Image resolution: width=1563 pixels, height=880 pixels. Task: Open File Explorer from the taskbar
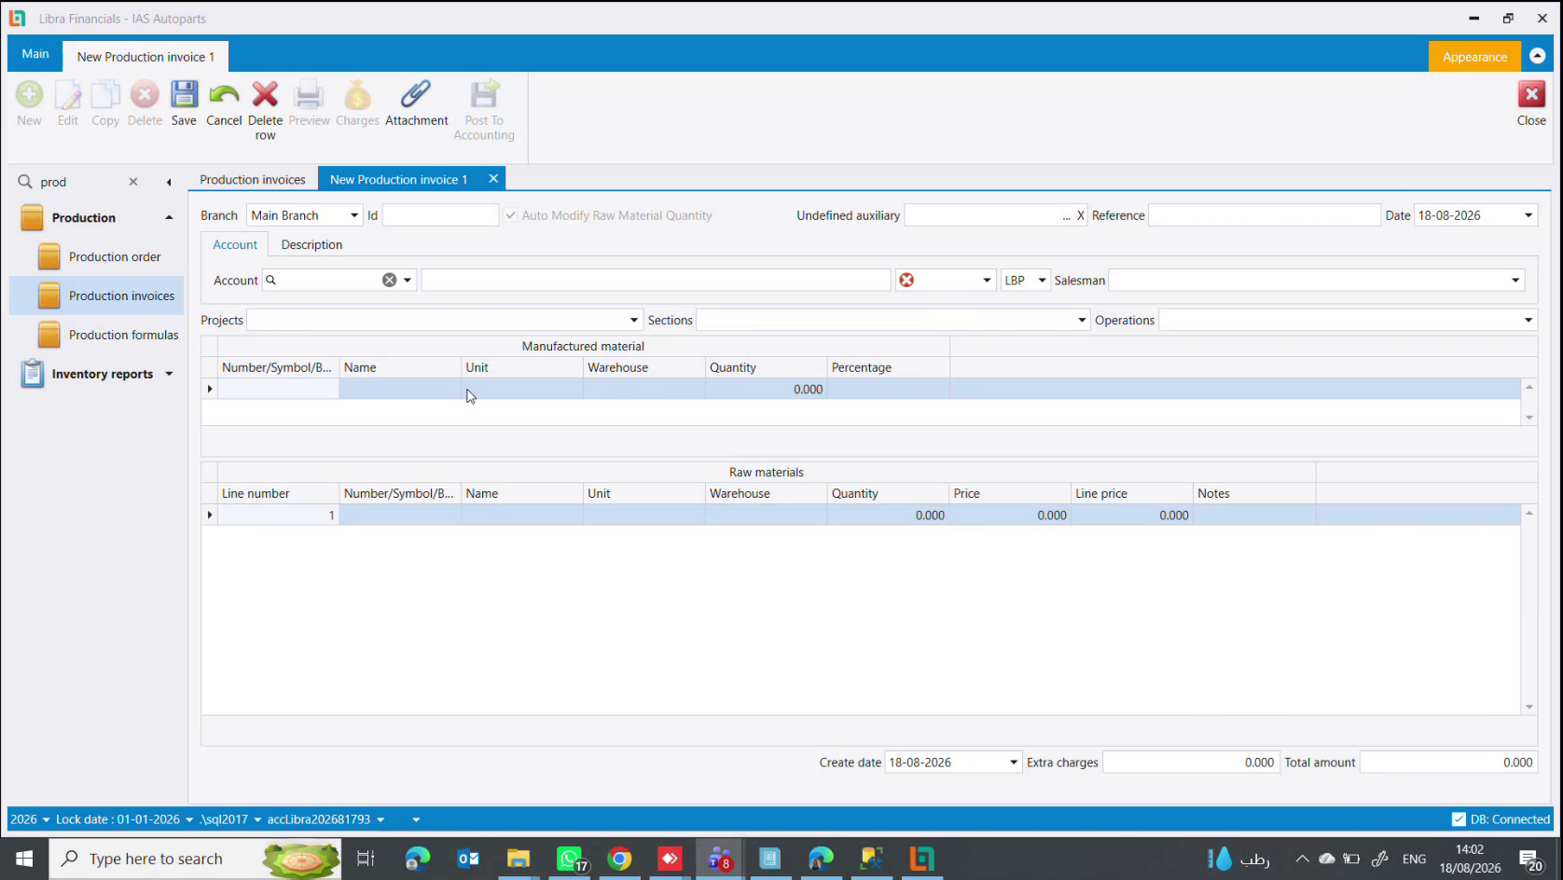(x=519, y=859)
